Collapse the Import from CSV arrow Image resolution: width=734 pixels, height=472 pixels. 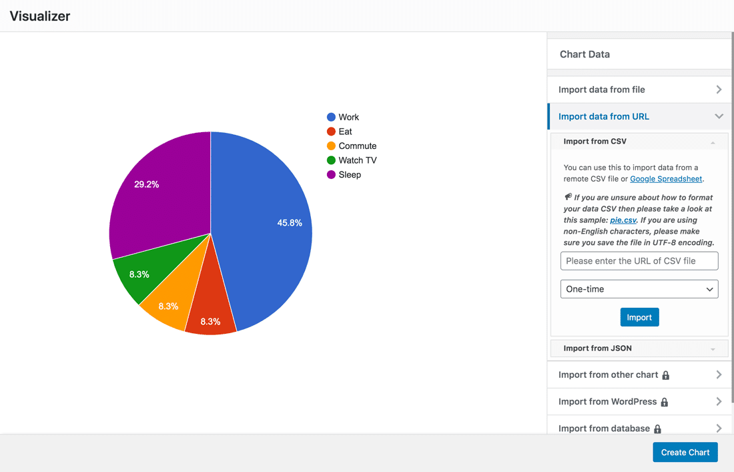(x=713, y=142)
